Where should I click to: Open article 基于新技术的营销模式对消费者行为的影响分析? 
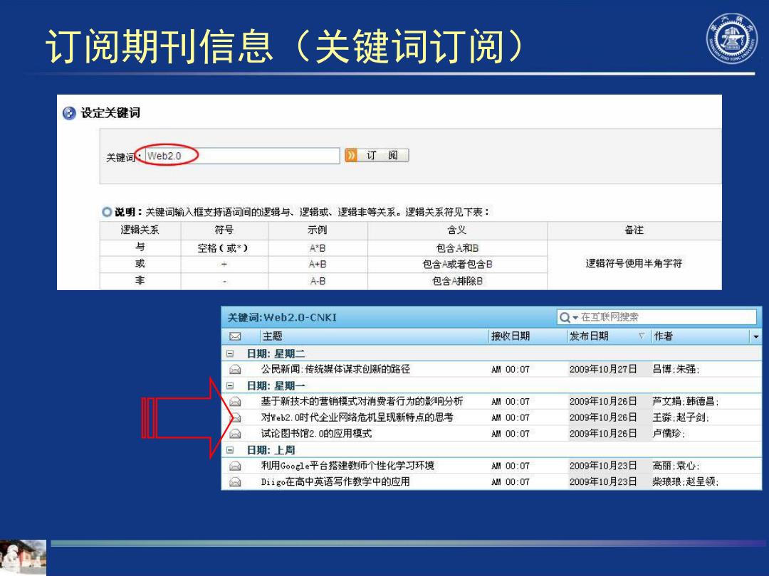click(x=362, y=402)
